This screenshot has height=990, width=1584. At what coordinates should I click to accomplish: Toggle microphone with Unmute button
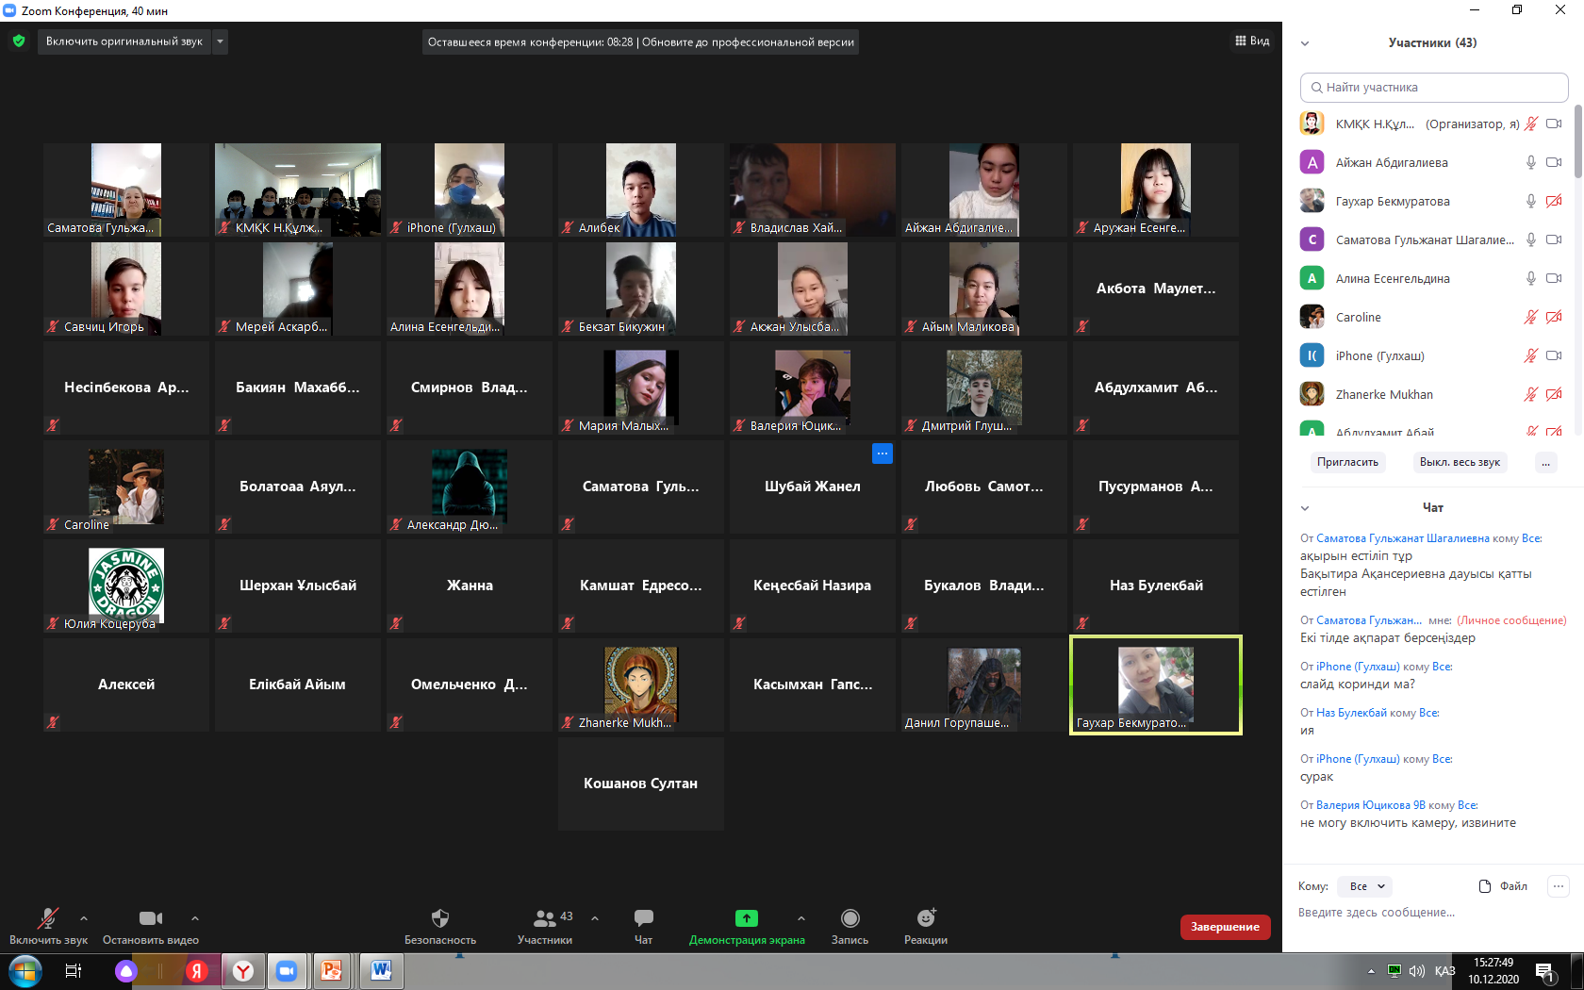click(47, 918)
